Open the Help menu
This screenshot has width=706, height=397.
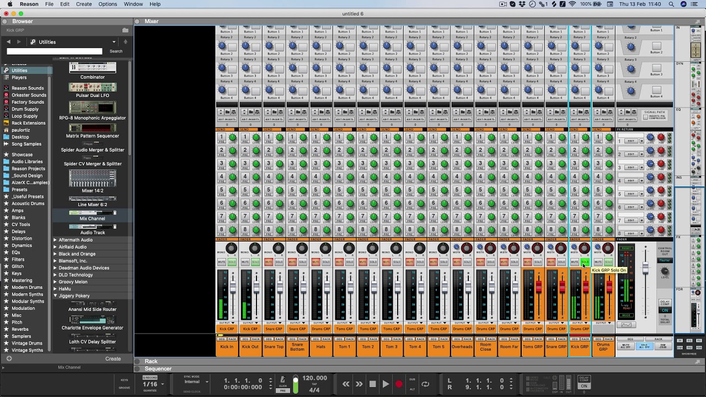155,4
